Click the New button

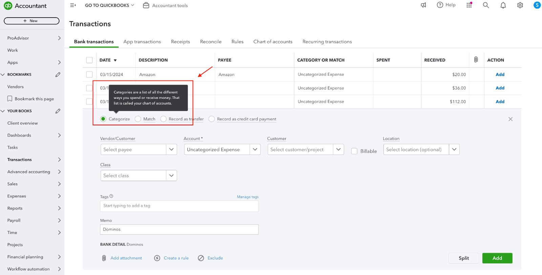tap(32, 21)
